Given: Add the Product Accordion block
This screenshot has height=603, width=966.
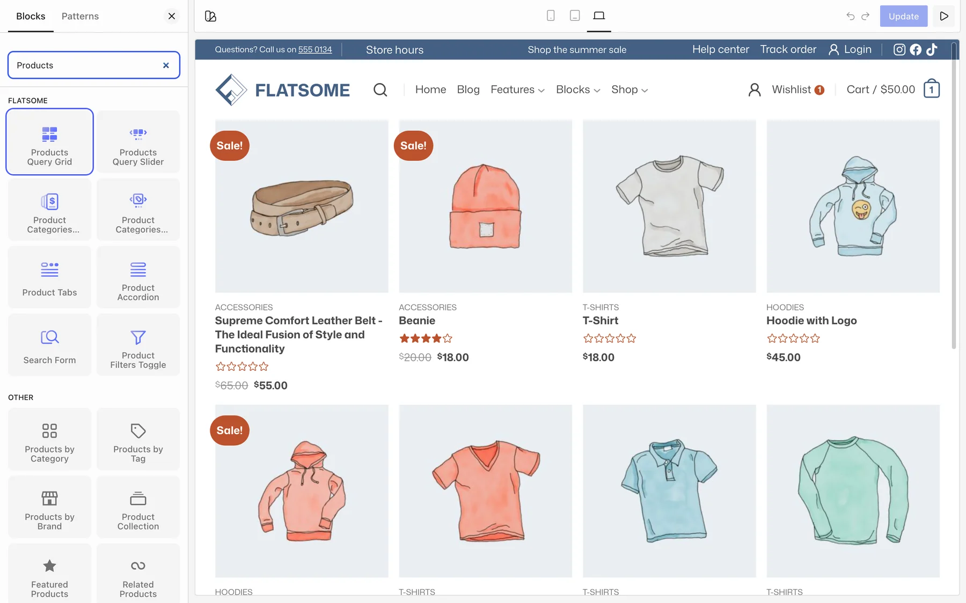Looking at the screenshot, I should [x=138, y=277].
